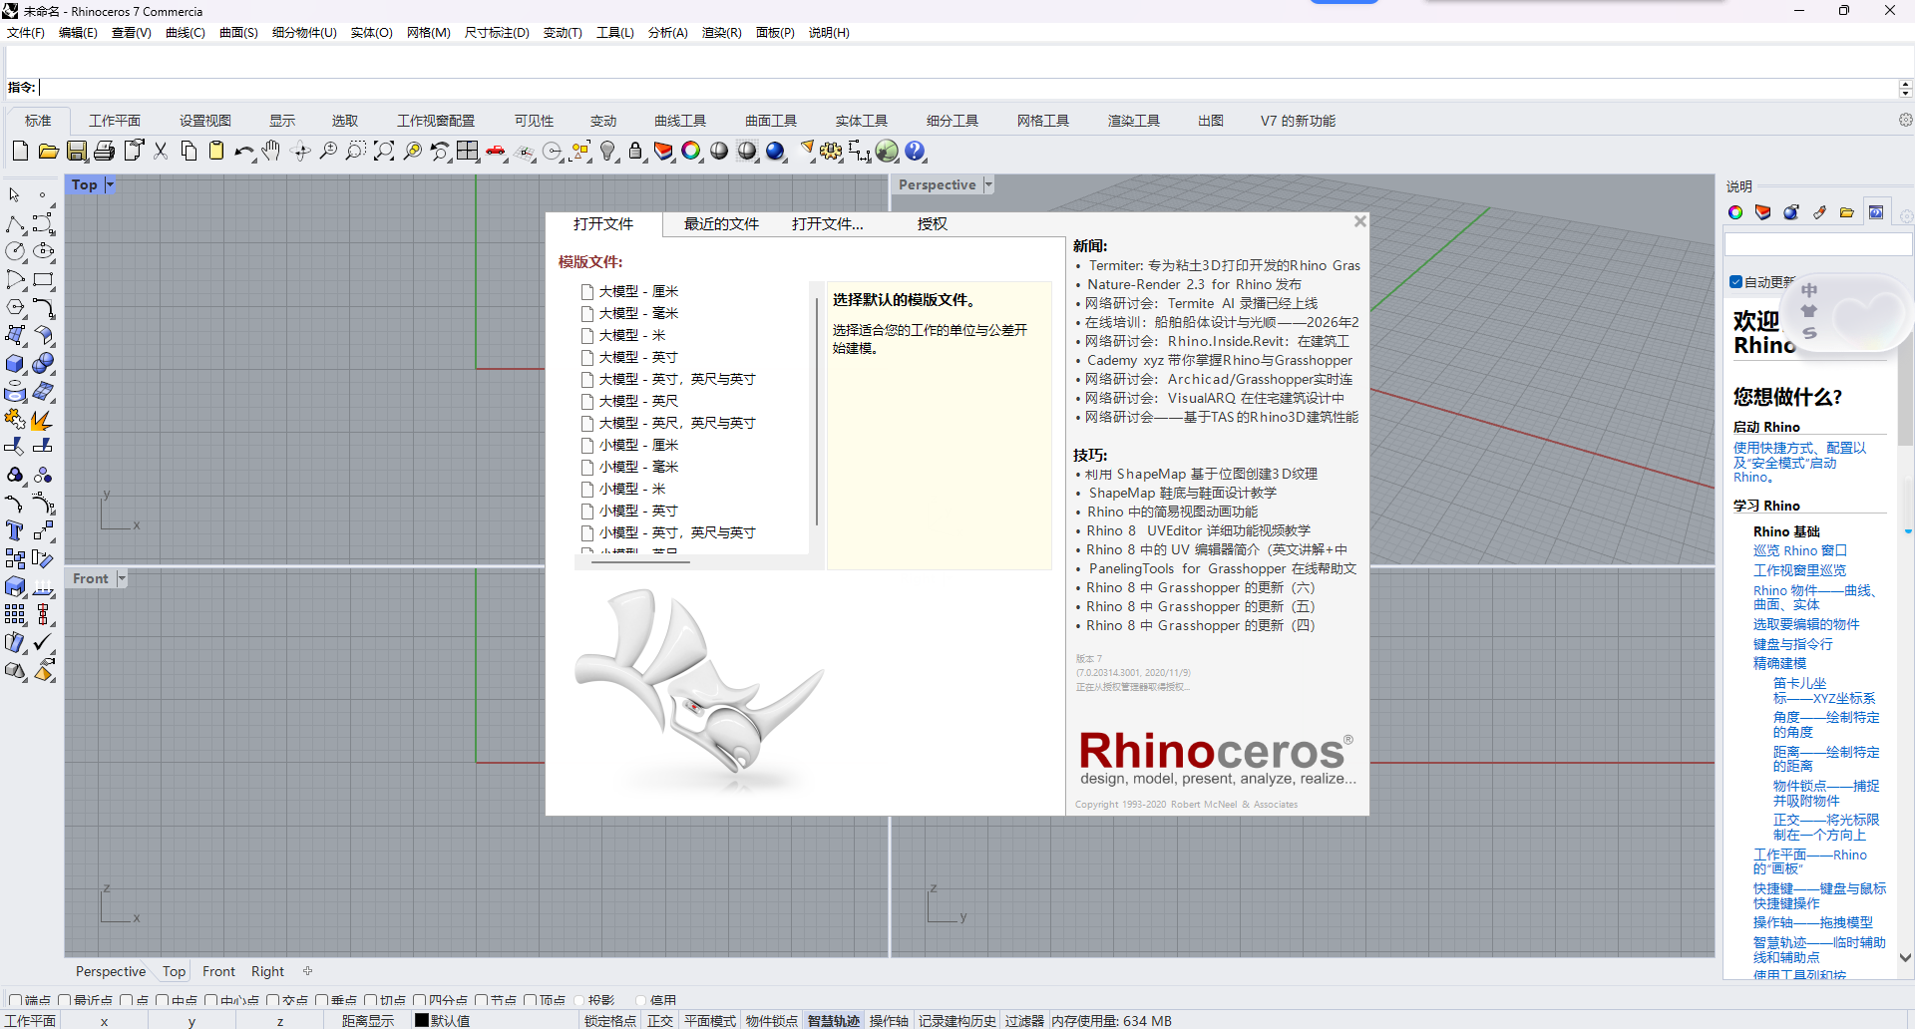
Task: Open the 渲染(R) menu
Action: [721, 32]
